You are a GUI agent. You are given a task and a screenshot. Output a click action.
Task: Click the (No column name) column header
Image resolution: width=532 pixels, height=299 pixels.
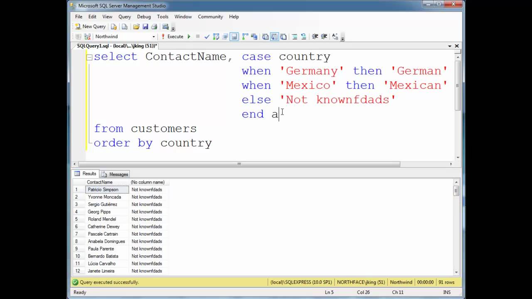pos(149,182)
